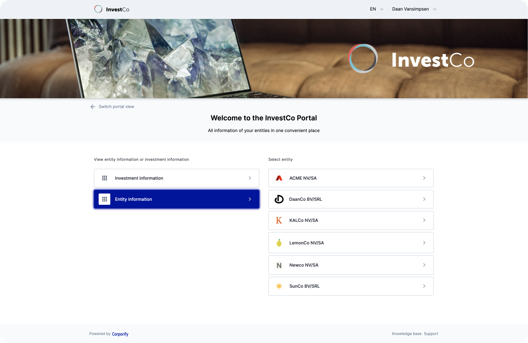Viewport: 528px width, 343px height.
Task: Follow the Corporify link in footer
Action: coord(120,334)
